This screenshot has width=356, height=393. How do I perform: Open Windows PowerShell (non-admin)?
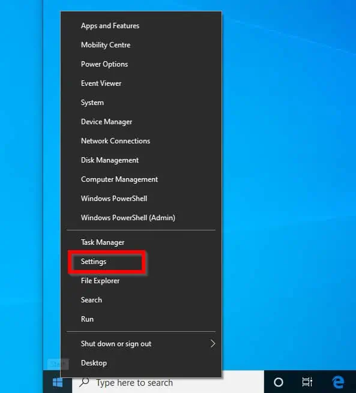[x=141, y=199]
